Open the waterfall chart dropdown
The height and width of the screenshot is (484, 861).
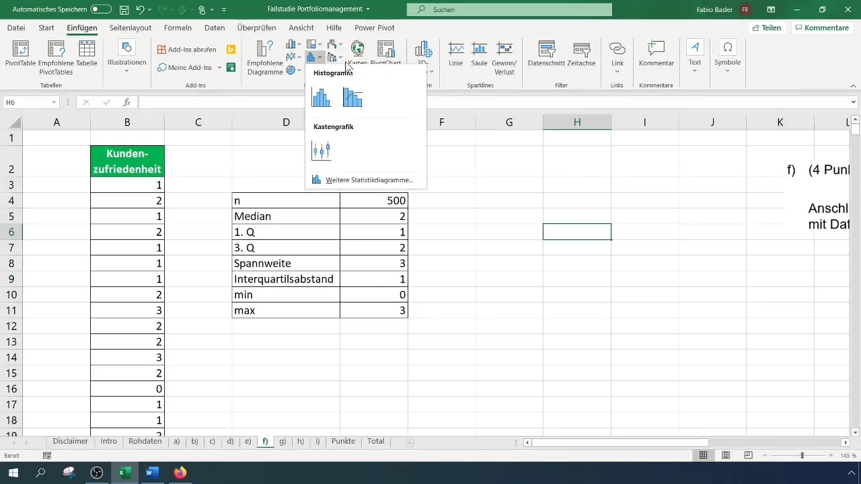tap(335, 45)
